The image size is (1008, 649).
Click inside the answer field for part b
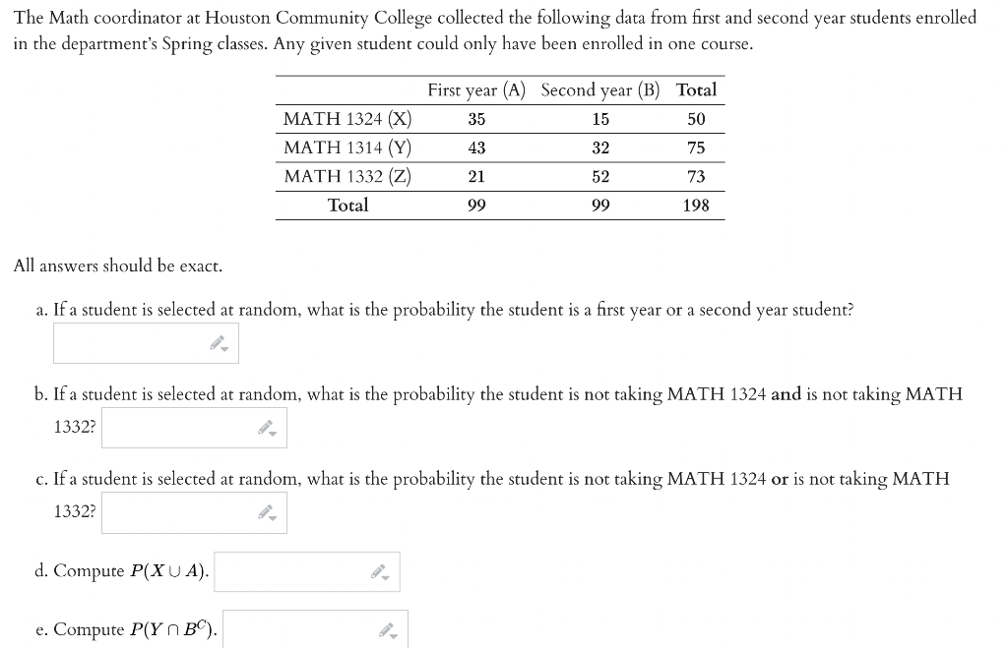[177, 427]
